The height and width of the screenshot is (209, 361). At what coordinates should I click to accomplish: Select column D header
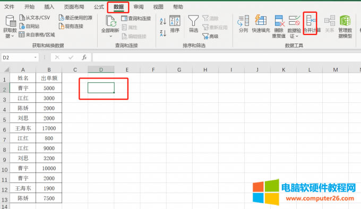101,69
